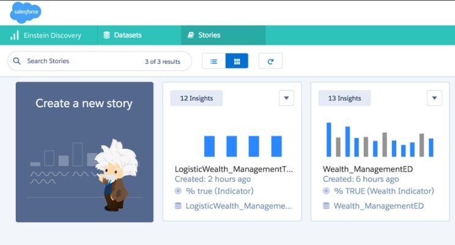The height and width of the screenshot is (245, 455).
Task: Click the '3 of 3 results' text
Action: click(x=163, y=62)
